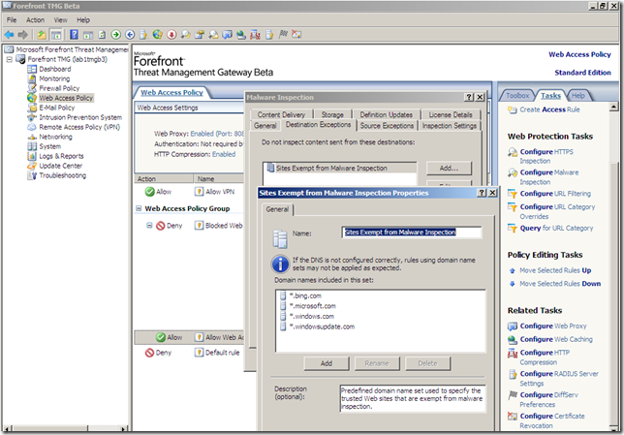The width and height of the screenshot is (624, 435).
Task: Switch to the Content Delivery tab
Action: (281, 114)
